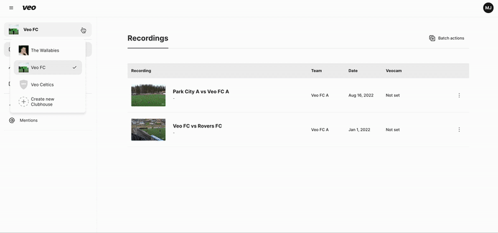
Task: Click the Veo FC clubhouse thumbnail in selector
Action: (x=14, y=29)
